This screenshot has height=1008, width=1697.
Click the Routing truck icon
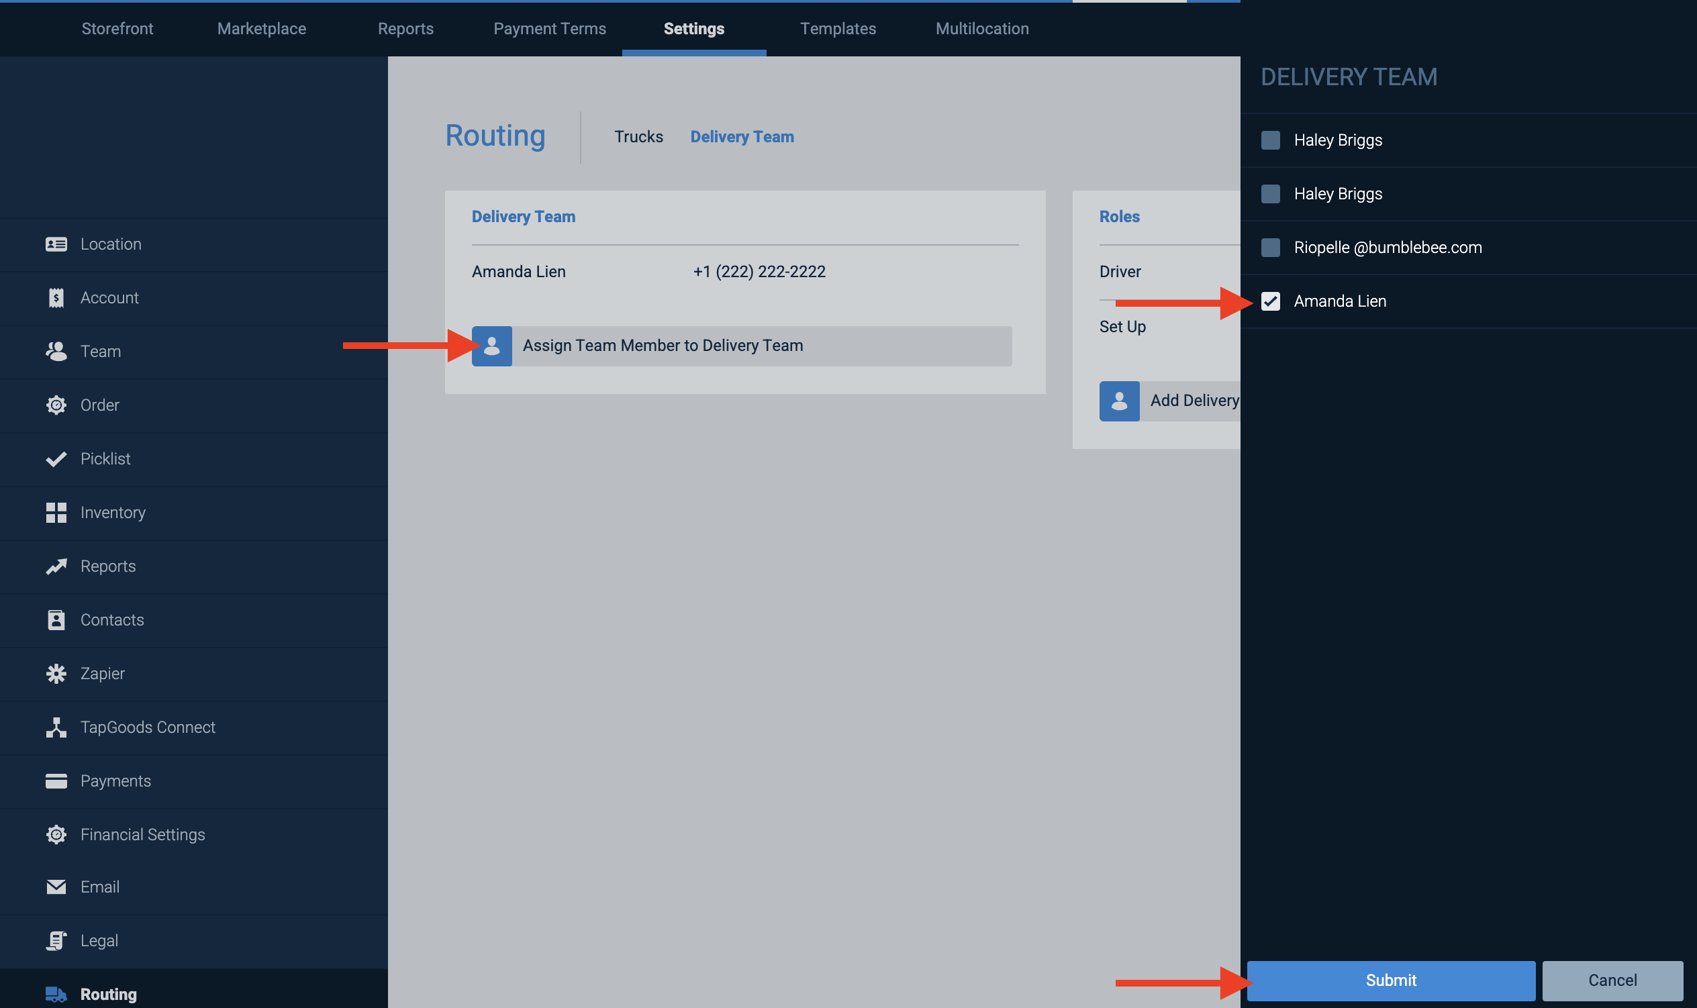pos(56,995)
